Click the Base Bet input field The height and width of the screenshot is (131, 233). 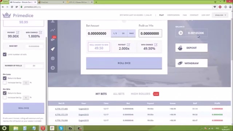click(x=34, y=46)
